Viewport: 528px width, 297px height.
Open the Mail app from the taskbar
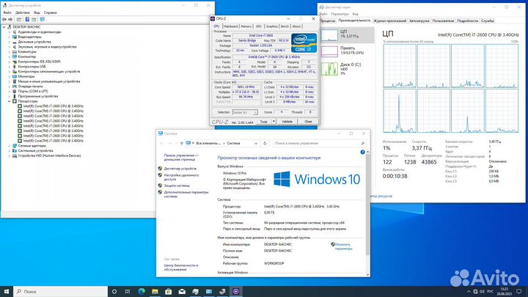point(182,292)
